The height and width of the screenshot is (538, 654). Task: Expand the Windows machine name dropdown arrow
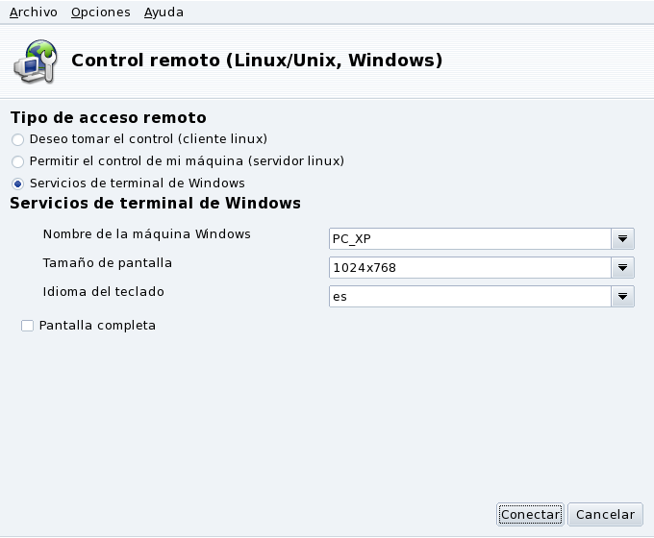click(x=622, y=238)
